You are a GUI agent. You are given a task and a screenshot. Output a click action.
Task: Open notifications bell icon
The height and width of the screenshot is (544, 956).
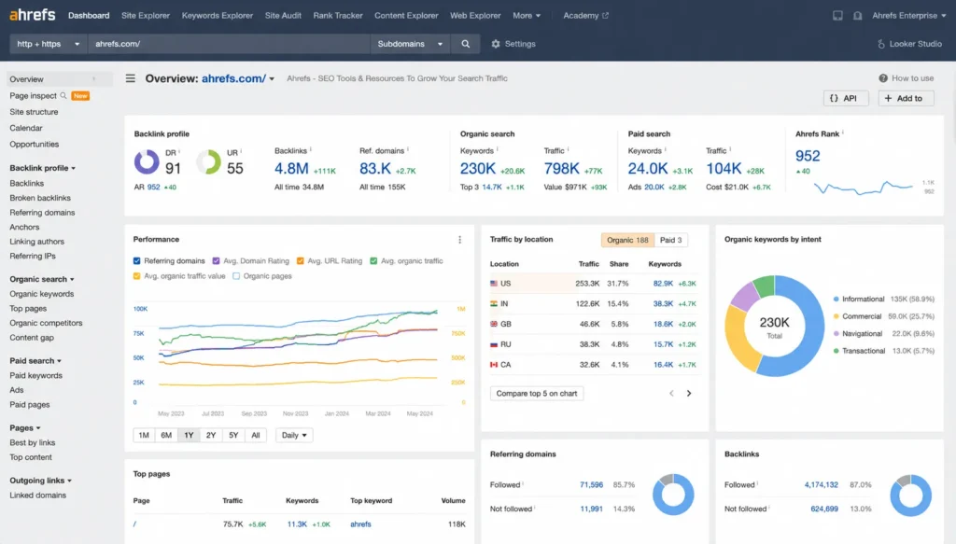[x=857, y=15]
